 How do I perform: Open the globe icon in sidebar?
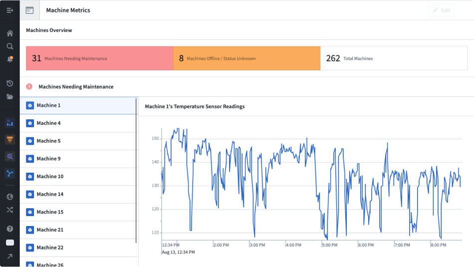pos(9,197)
